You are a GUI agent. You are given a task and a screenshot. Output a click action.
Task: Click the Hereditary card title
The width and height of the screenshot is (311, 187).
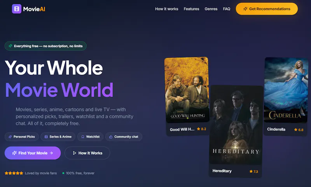(x=222, y=171)
